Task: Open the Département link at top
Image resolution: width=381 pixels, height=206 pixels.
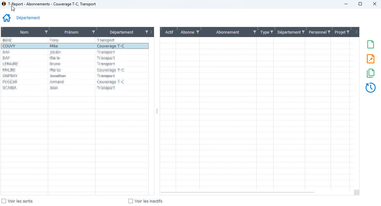Action: [x=28, y=18]
